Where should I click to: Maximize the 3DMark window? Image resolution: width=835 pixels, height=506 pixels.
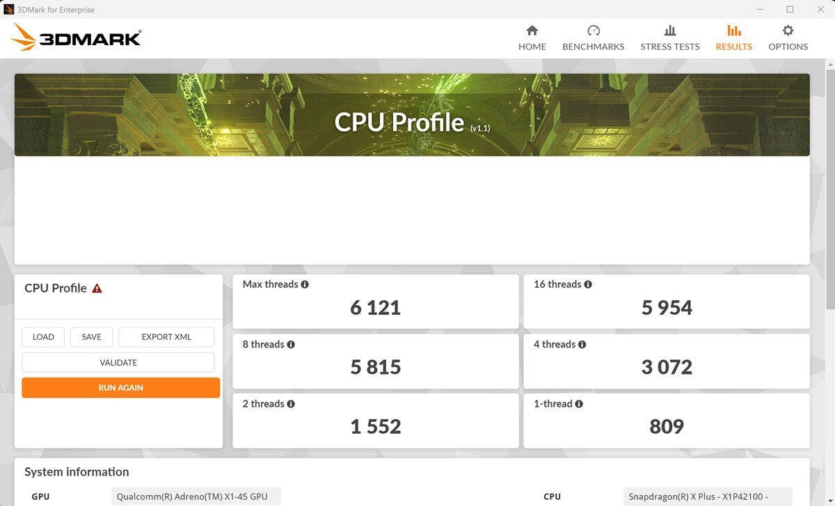click(790, 10)
